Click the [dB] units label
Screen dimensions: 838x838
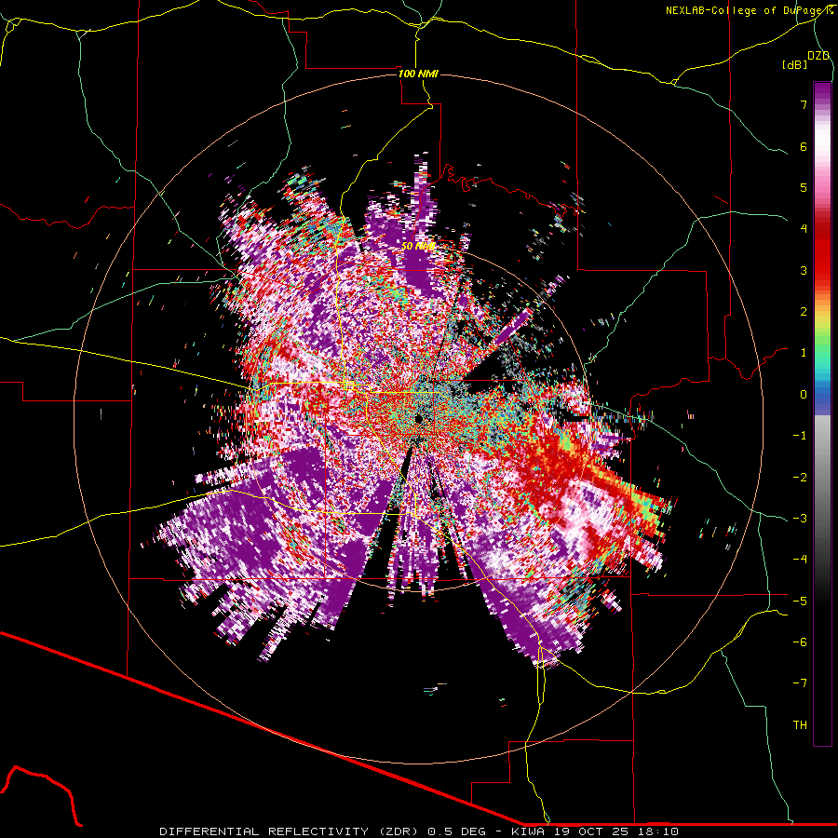(x=795, y=64)
